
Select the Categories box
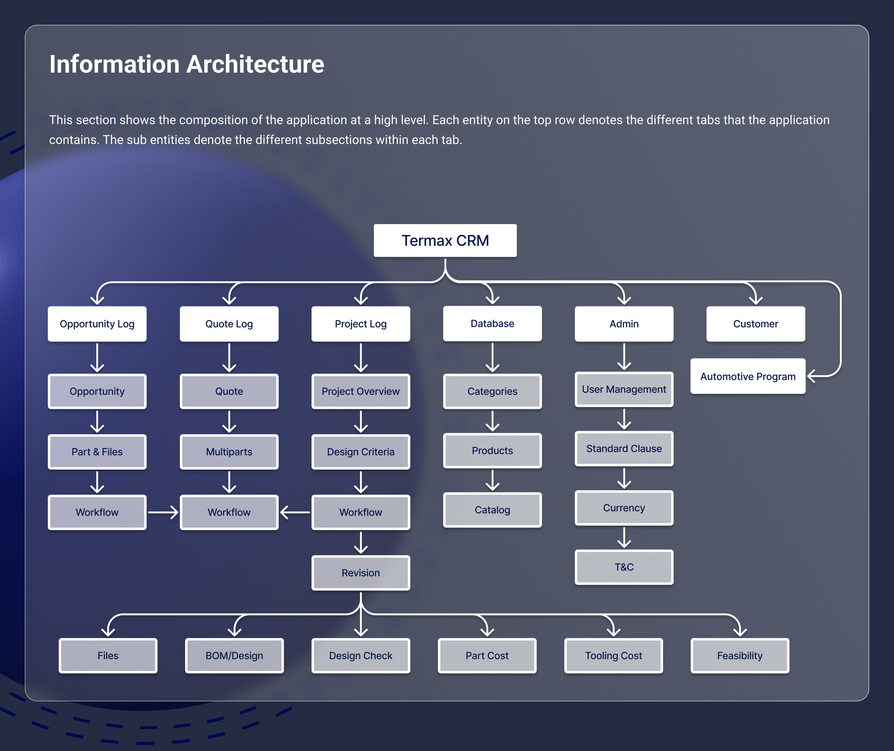492,391
